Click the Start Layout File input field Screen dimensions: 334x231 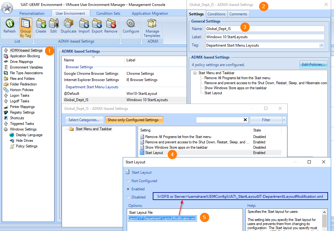click(x=162, y=219)
